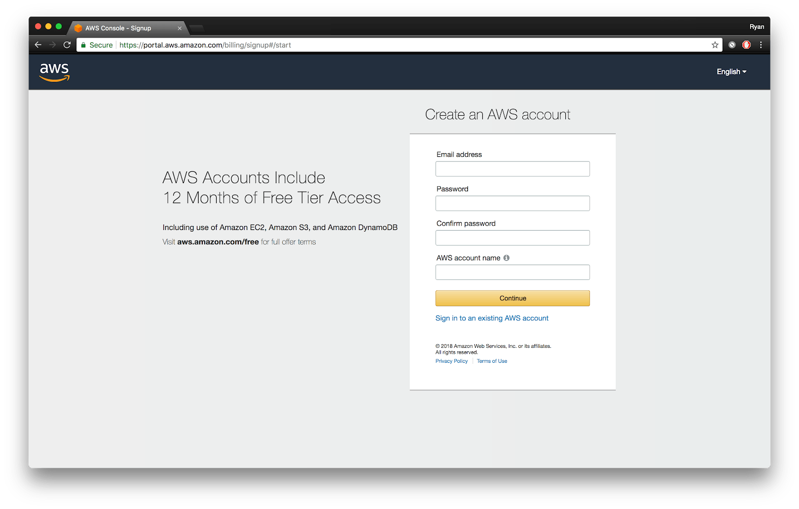Click the Ryan profile name at top right
Image resolution: width=799 pixels, height=509 pixels.
(757, 26)
